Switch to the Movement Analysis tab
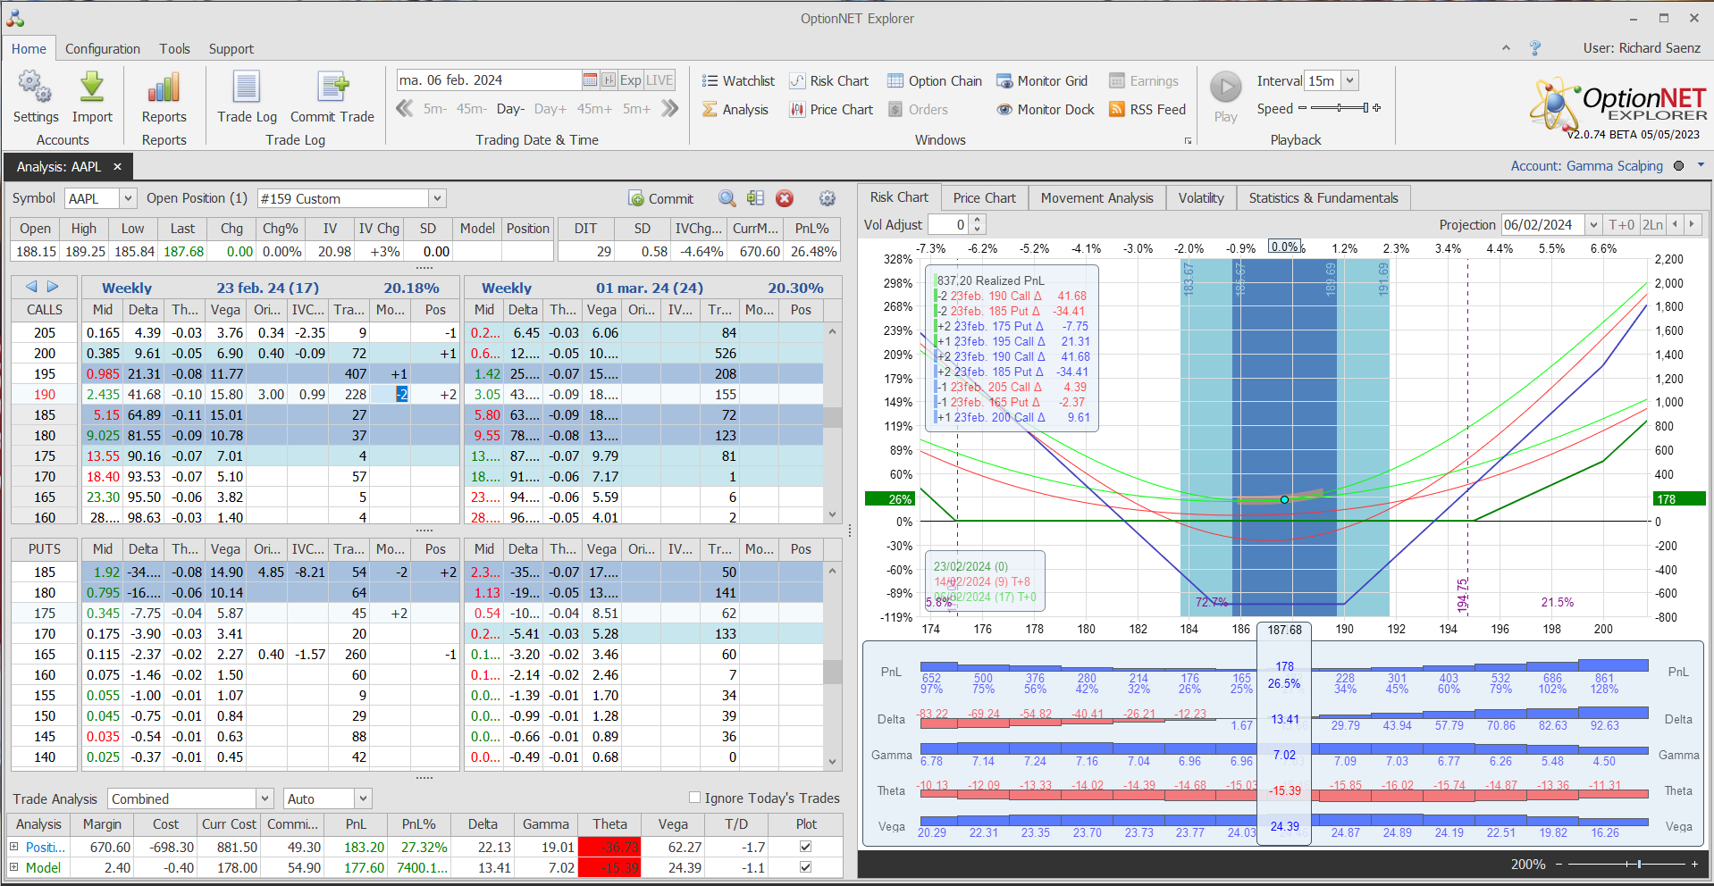Screen dimensions: 1714x886 (1097, 198)
